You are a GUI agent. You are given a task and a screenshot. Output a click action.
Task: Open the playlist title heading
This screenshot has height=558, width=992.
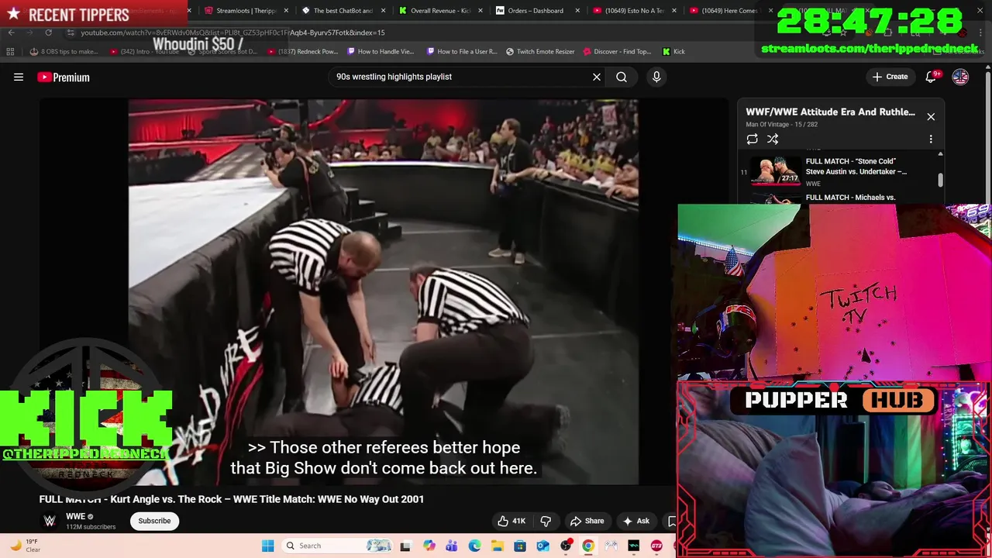tap(830, 112)
